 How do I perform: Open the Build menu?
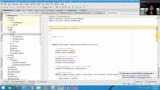click(39, 4)
